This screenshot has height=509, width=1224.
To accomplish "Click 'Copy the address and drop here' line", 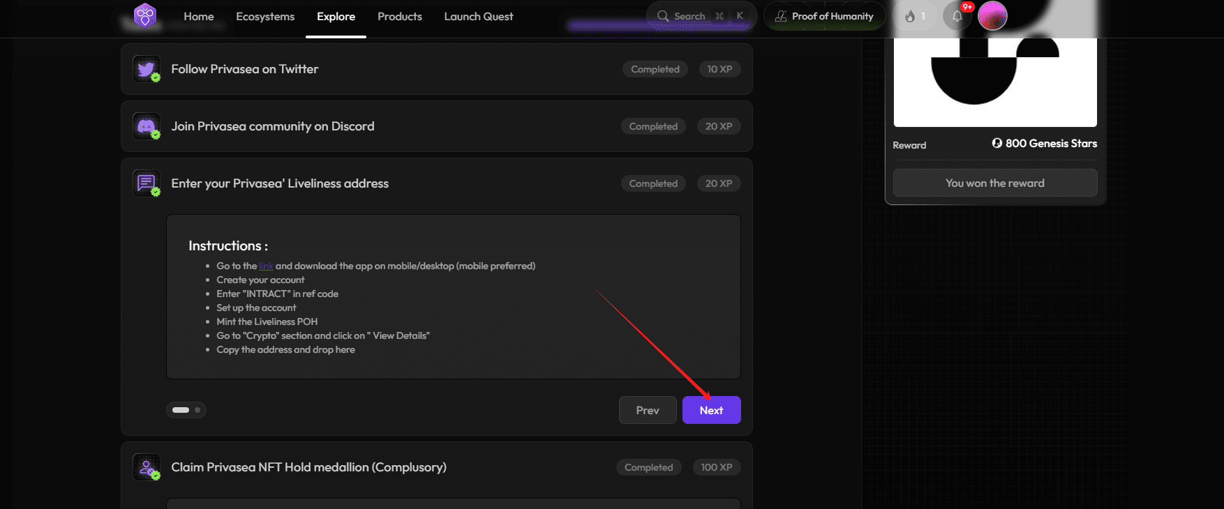I will click(285, 349).
